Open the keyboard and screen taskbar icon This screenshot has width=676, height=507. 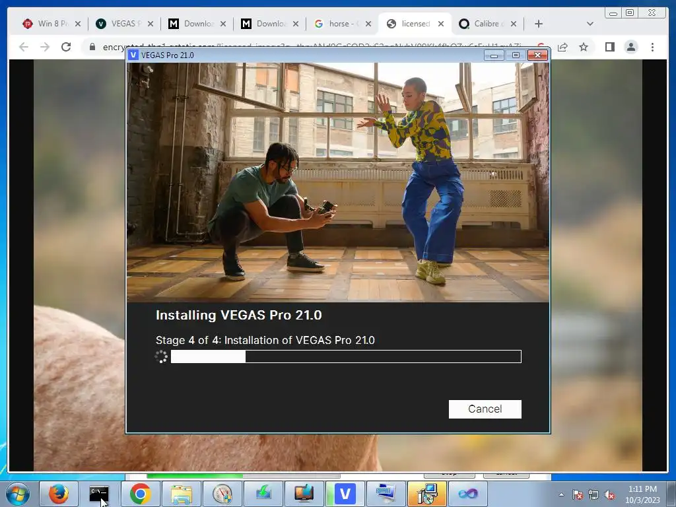click(386, 494)
